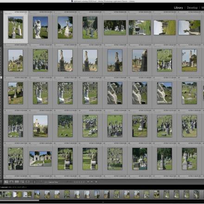204x204 pixels.
Task: Select the first filmstrip thumbnail
Action: pos(7,194)
